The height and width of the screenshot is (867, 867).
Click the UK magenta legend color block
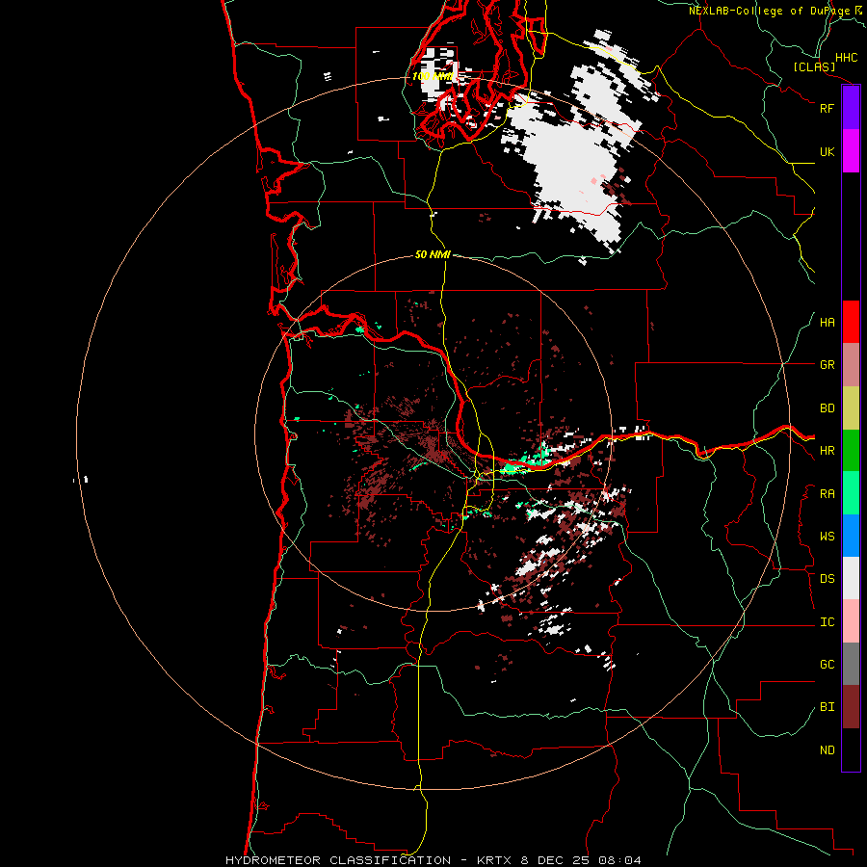click(x=851, y=151)
